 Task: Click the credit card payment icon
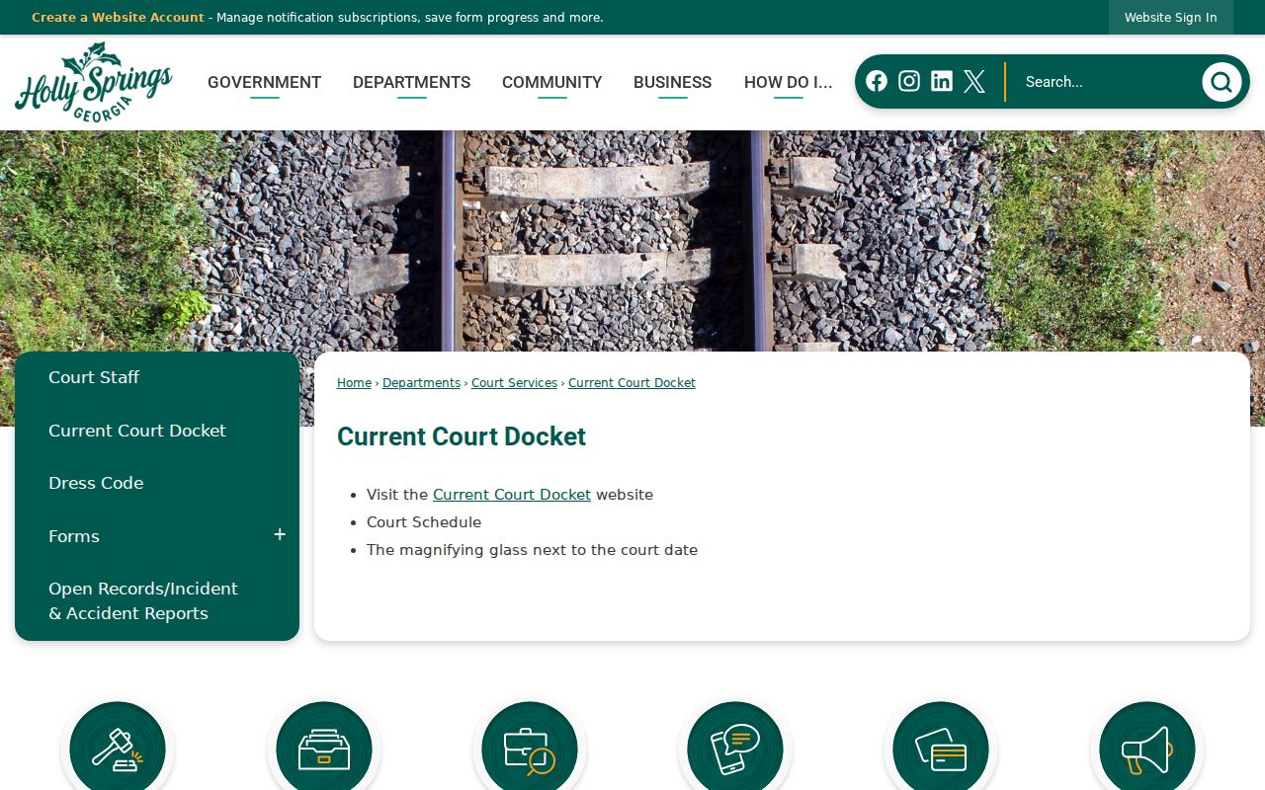[x=941, y=749]
